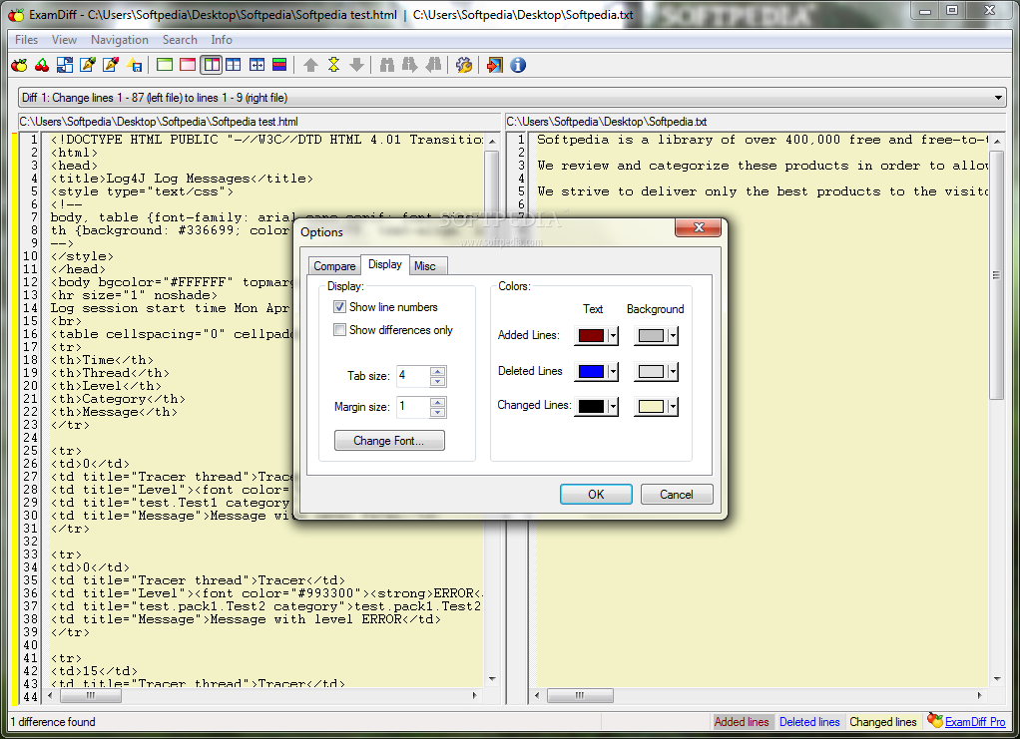This screenshot has height=739, width=1020.
Task: Click right pane vertical scrollbar thumb
Action: point(996,275)
